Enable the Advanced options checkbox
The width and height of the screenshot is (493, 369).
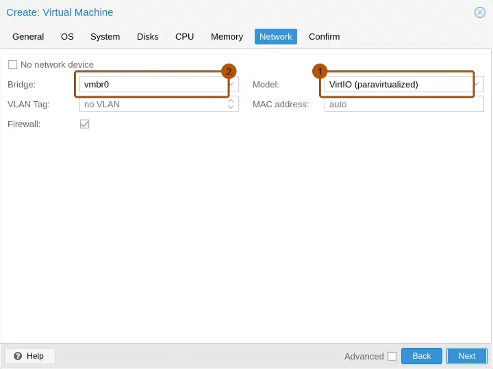(x=392, y=357)
